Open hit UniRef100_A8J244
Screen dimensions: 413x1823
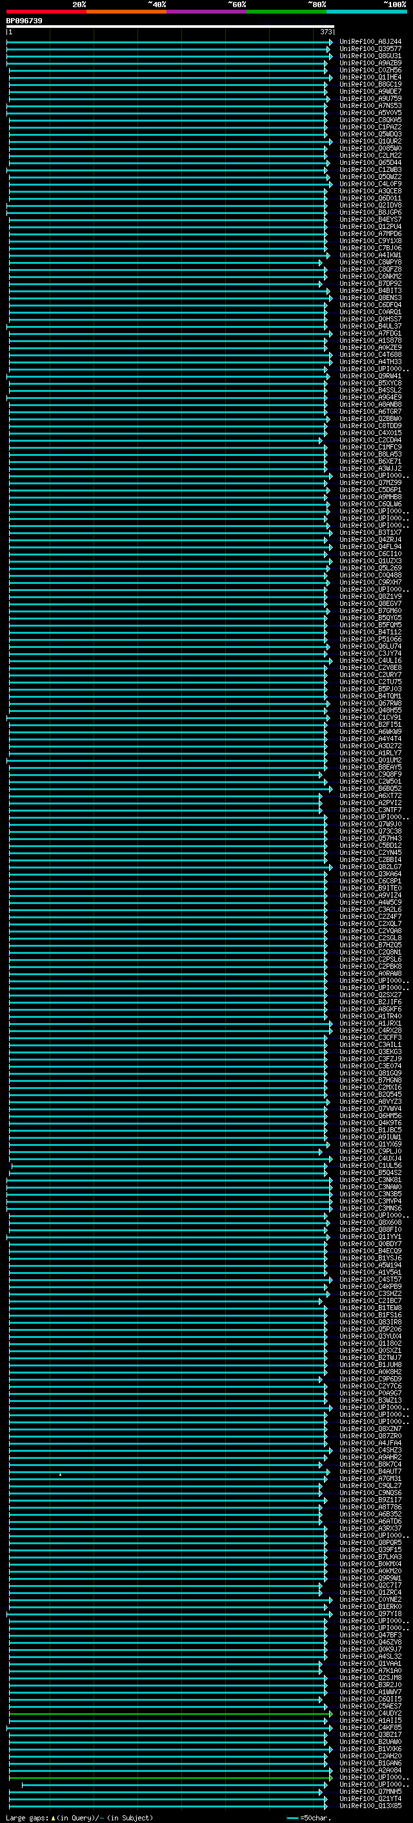point(370,42)
